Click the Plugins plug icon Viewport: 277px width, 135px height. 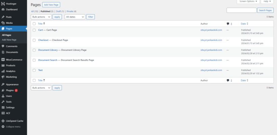[3, 90]
